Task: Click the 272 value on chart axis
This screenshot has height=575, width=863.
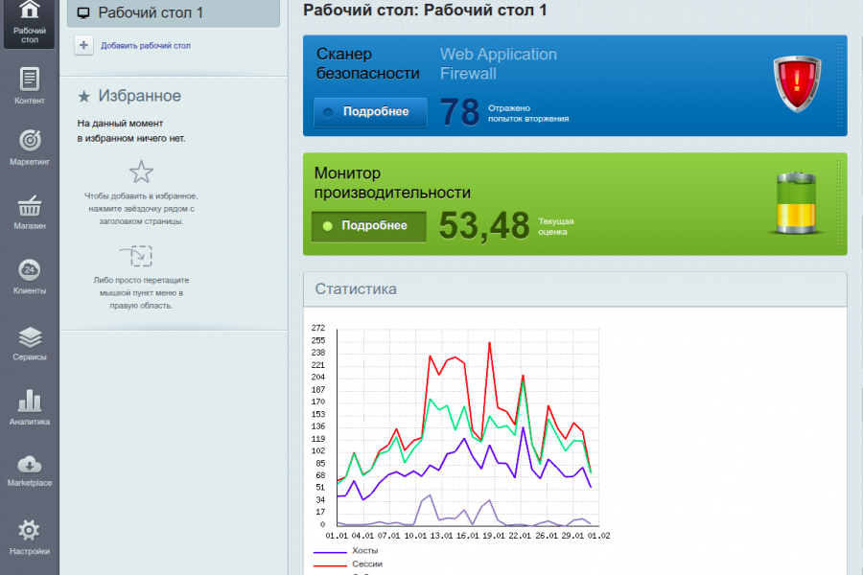Action: coord(318,328)
